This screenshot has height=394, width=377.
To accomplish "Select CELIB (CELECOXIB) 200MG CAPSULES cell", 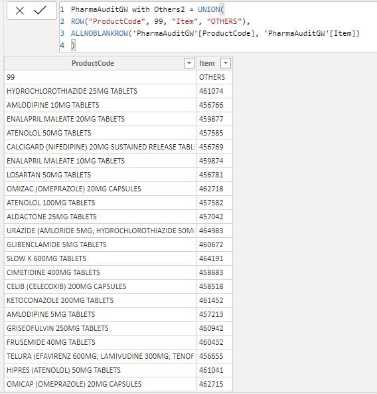I will point(100,286).
